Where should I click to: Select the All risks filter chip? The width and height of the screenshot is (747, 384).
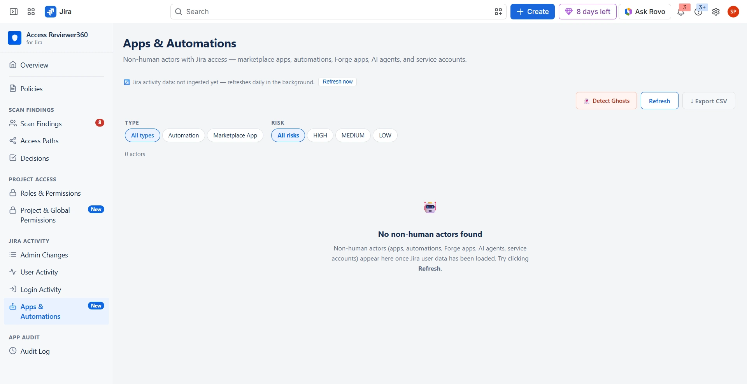[x=288, y=135]
